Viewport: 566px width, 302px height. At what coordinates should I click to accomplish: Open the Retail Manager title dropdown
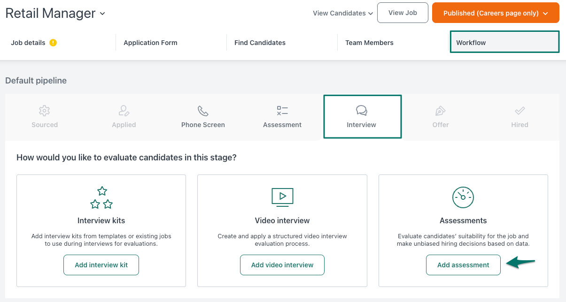tap(102, 14)
